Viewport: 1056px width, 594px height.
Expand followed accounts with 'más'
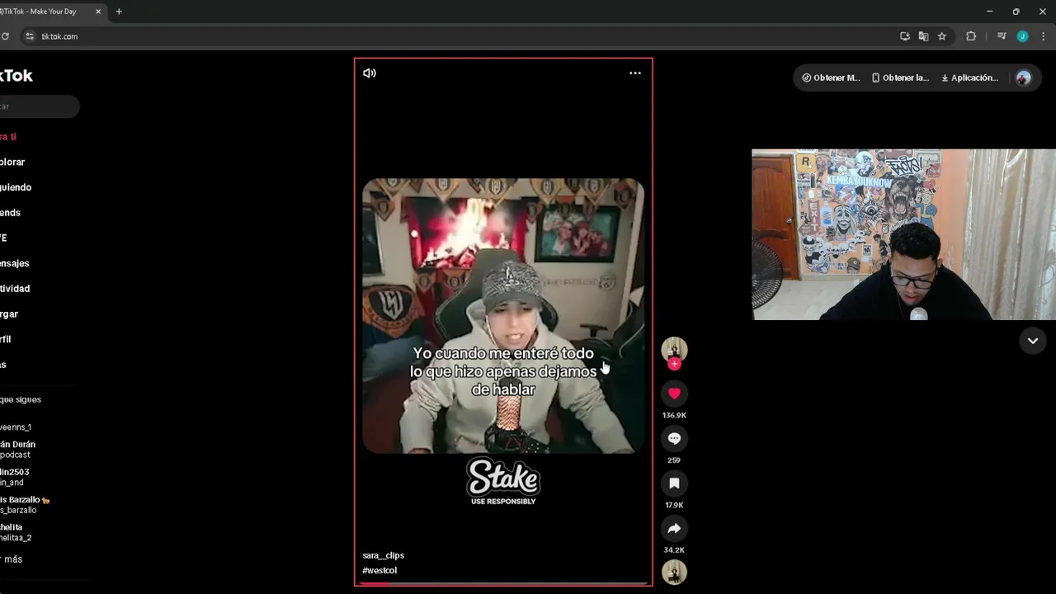tap(12, 559)
